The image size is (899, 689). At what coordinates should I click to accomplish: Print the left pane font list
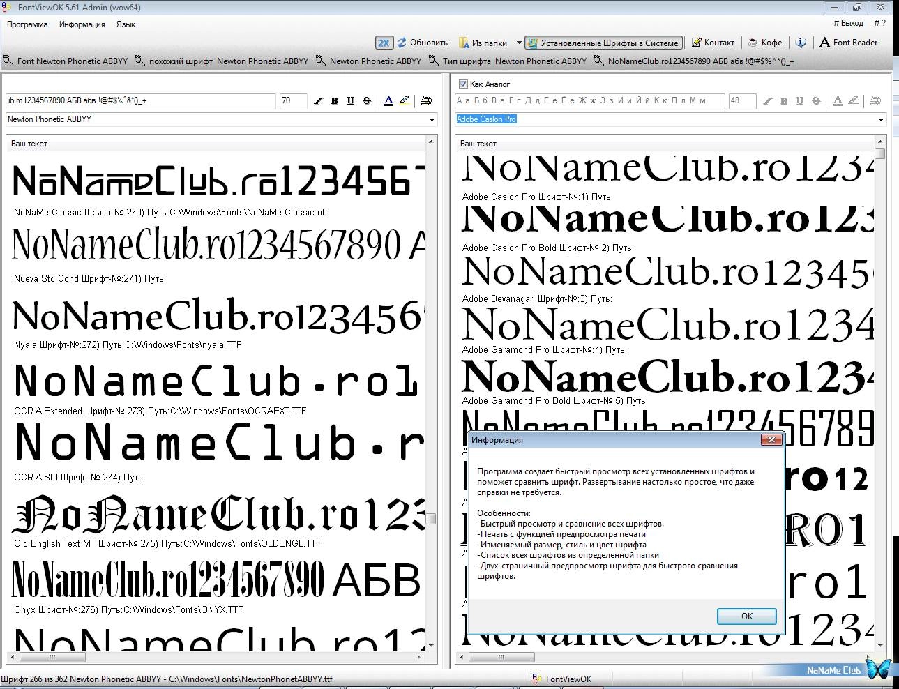[426, 100]
